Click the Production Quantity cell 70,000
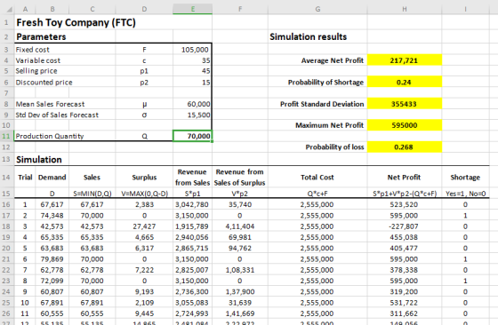The height and width of the screenshot is (325, 498). pos(192,136)
